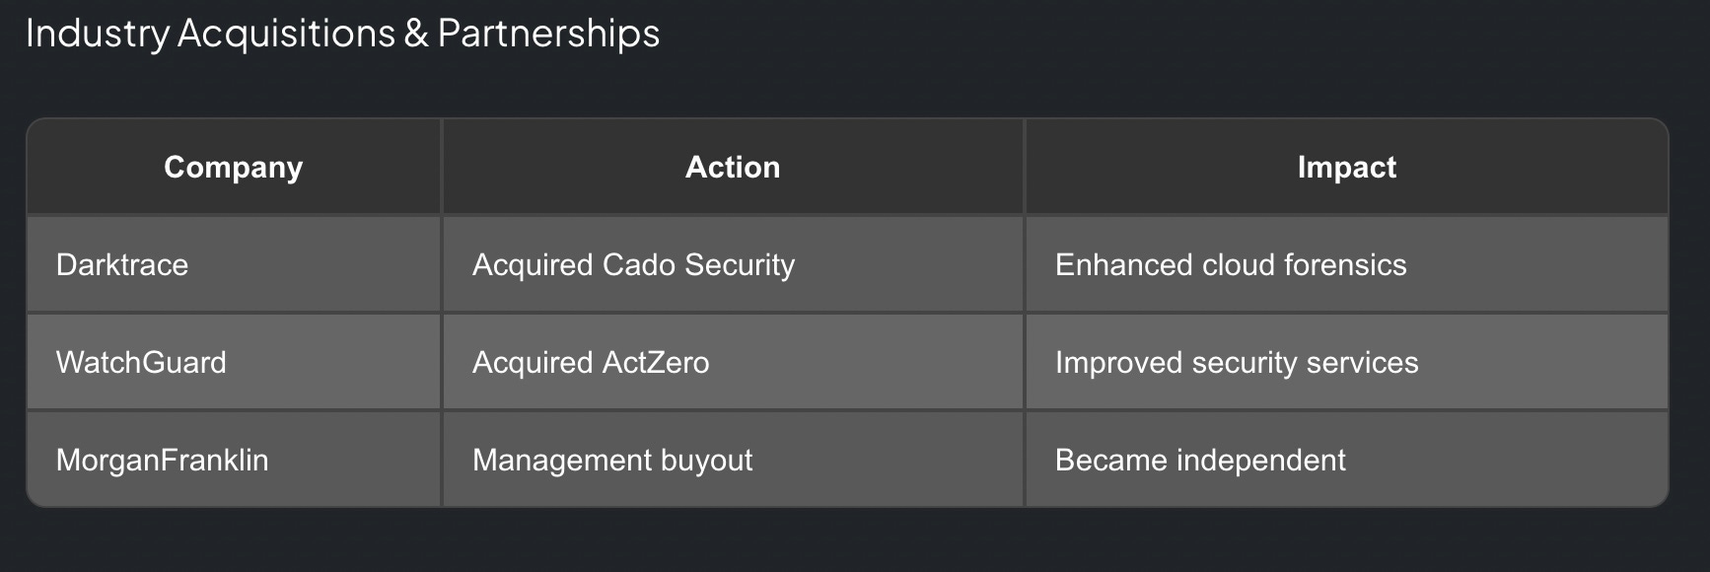Click the word Acquisitions in the title
Screen dimensions: 1710x572
click(x=286, y=34)
